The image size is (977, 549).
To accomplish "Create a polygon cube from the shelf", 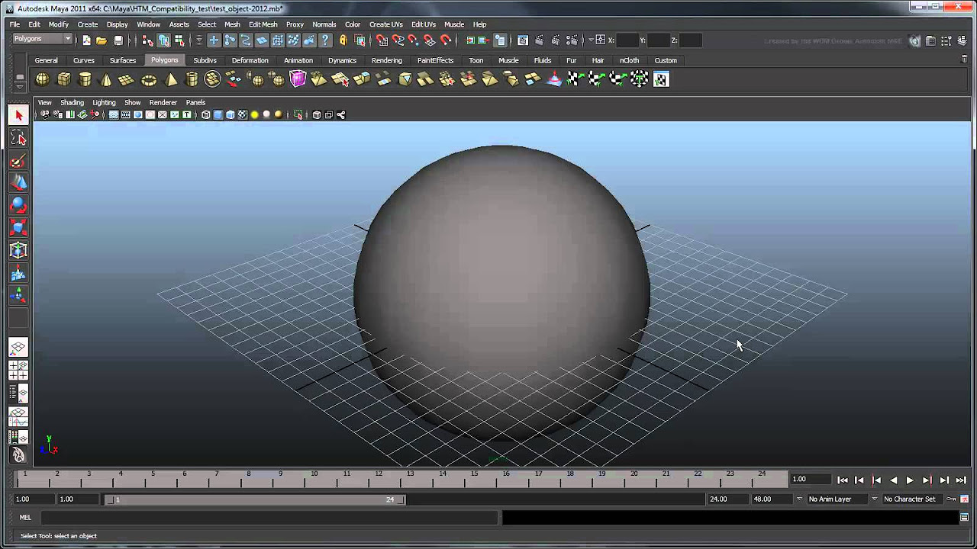I will click(63, 79).
